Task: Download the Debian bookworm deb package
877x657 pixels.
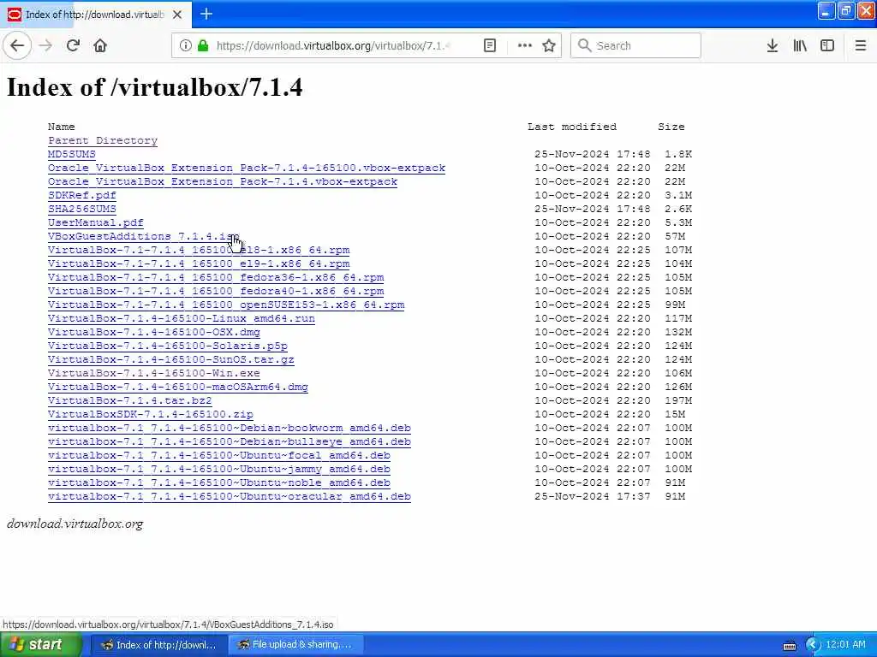Action: coord(230,428)
